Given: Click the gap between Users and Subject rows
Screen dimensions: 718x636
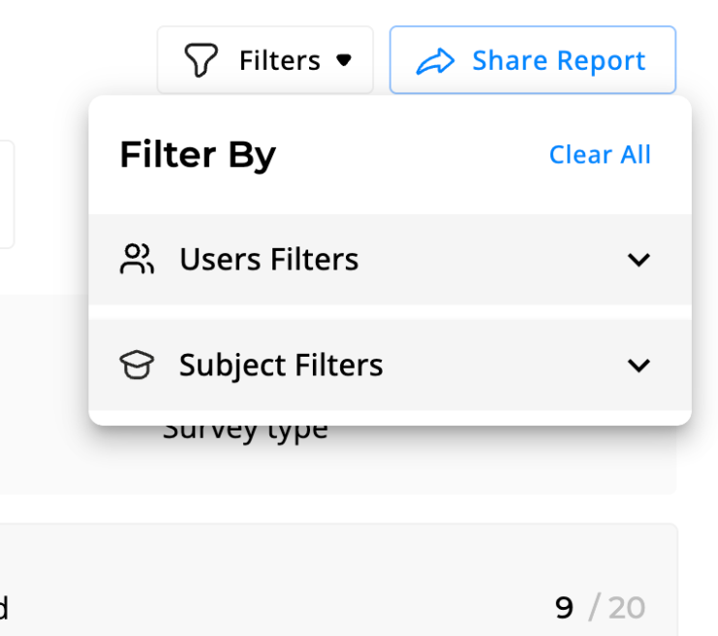Looking at the screenshot, I should 388,312.
